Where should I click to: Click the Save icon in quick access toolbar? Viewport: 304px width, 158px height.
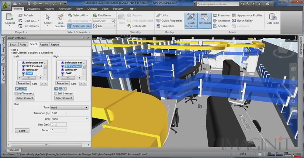pos(29,4)
